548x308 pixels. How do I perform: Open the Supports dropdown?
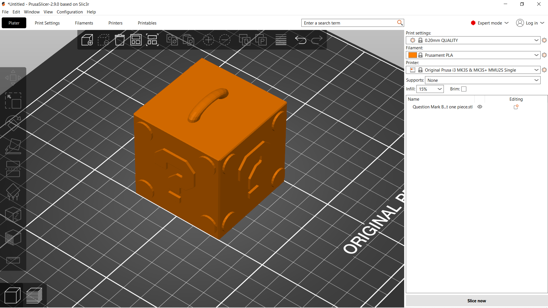coord(482,80)
